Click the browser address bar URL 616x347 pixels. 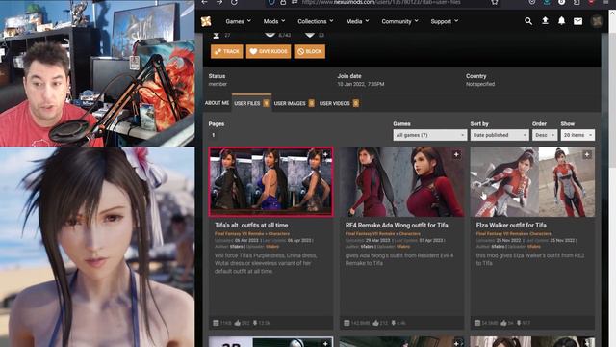pyautogui.click(x=381, y=2)
